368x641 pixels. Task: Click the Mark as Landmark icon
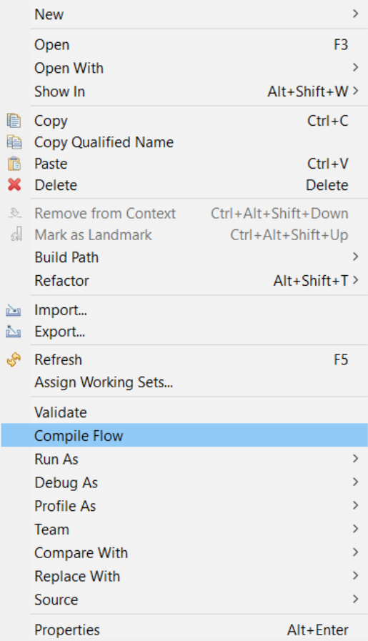(x=16, y=234)
